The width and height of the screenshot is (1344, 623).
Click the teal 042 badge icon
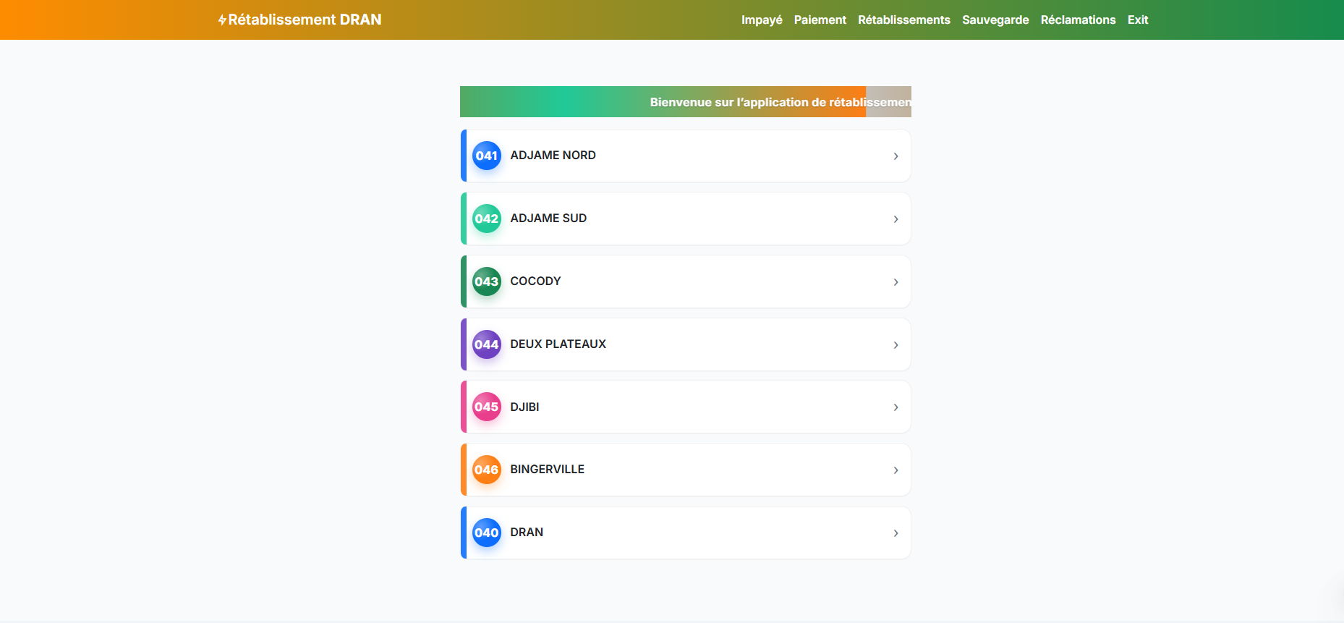pos(486,219)
